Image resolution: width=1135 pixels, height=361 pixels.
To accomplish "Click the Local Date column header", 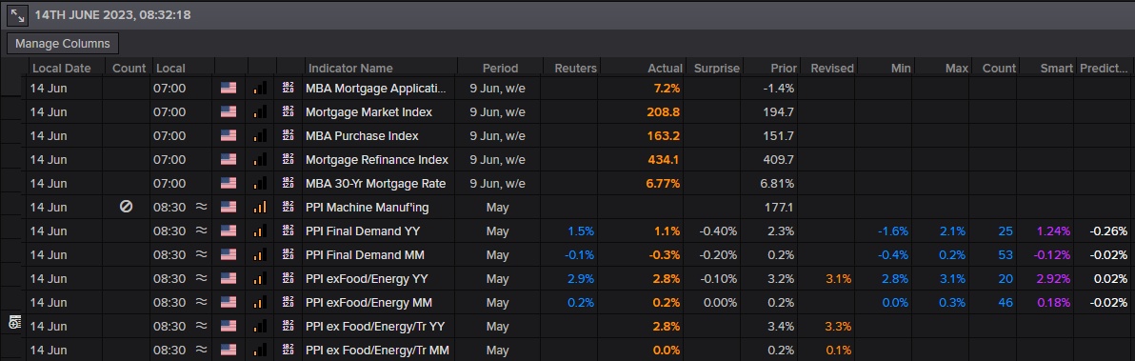I will [62, 68].
